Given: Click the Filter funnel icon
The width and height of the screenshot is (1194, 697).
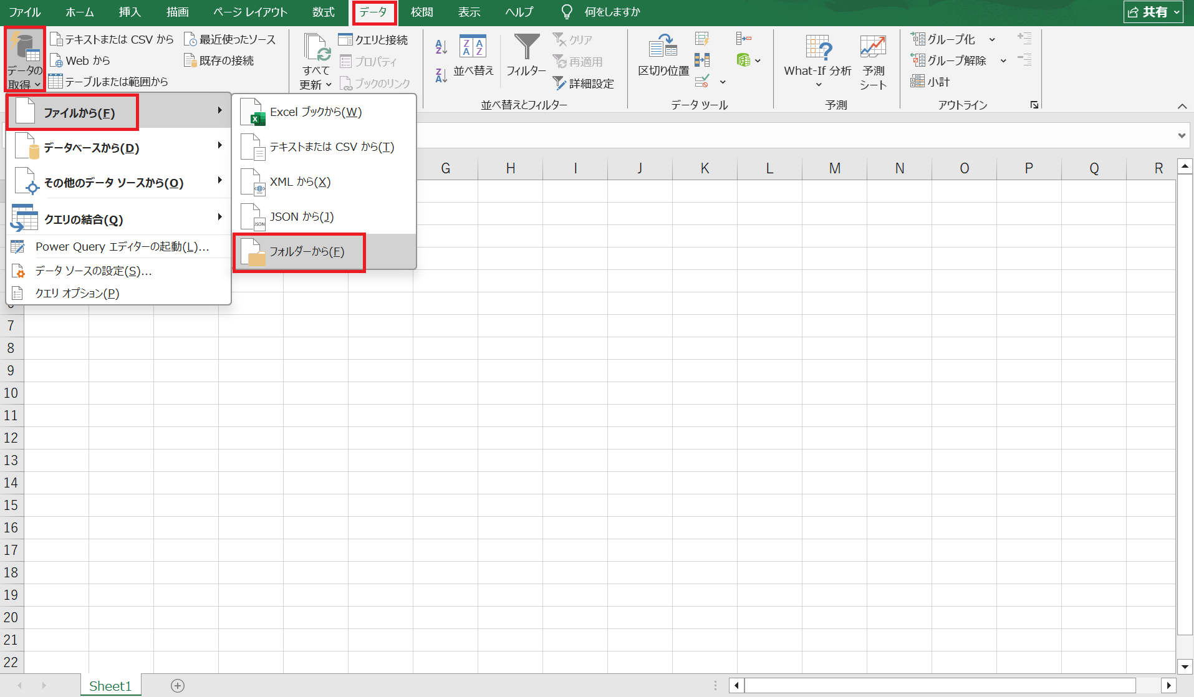Looking at the screenshot, I should click(526, 47).
